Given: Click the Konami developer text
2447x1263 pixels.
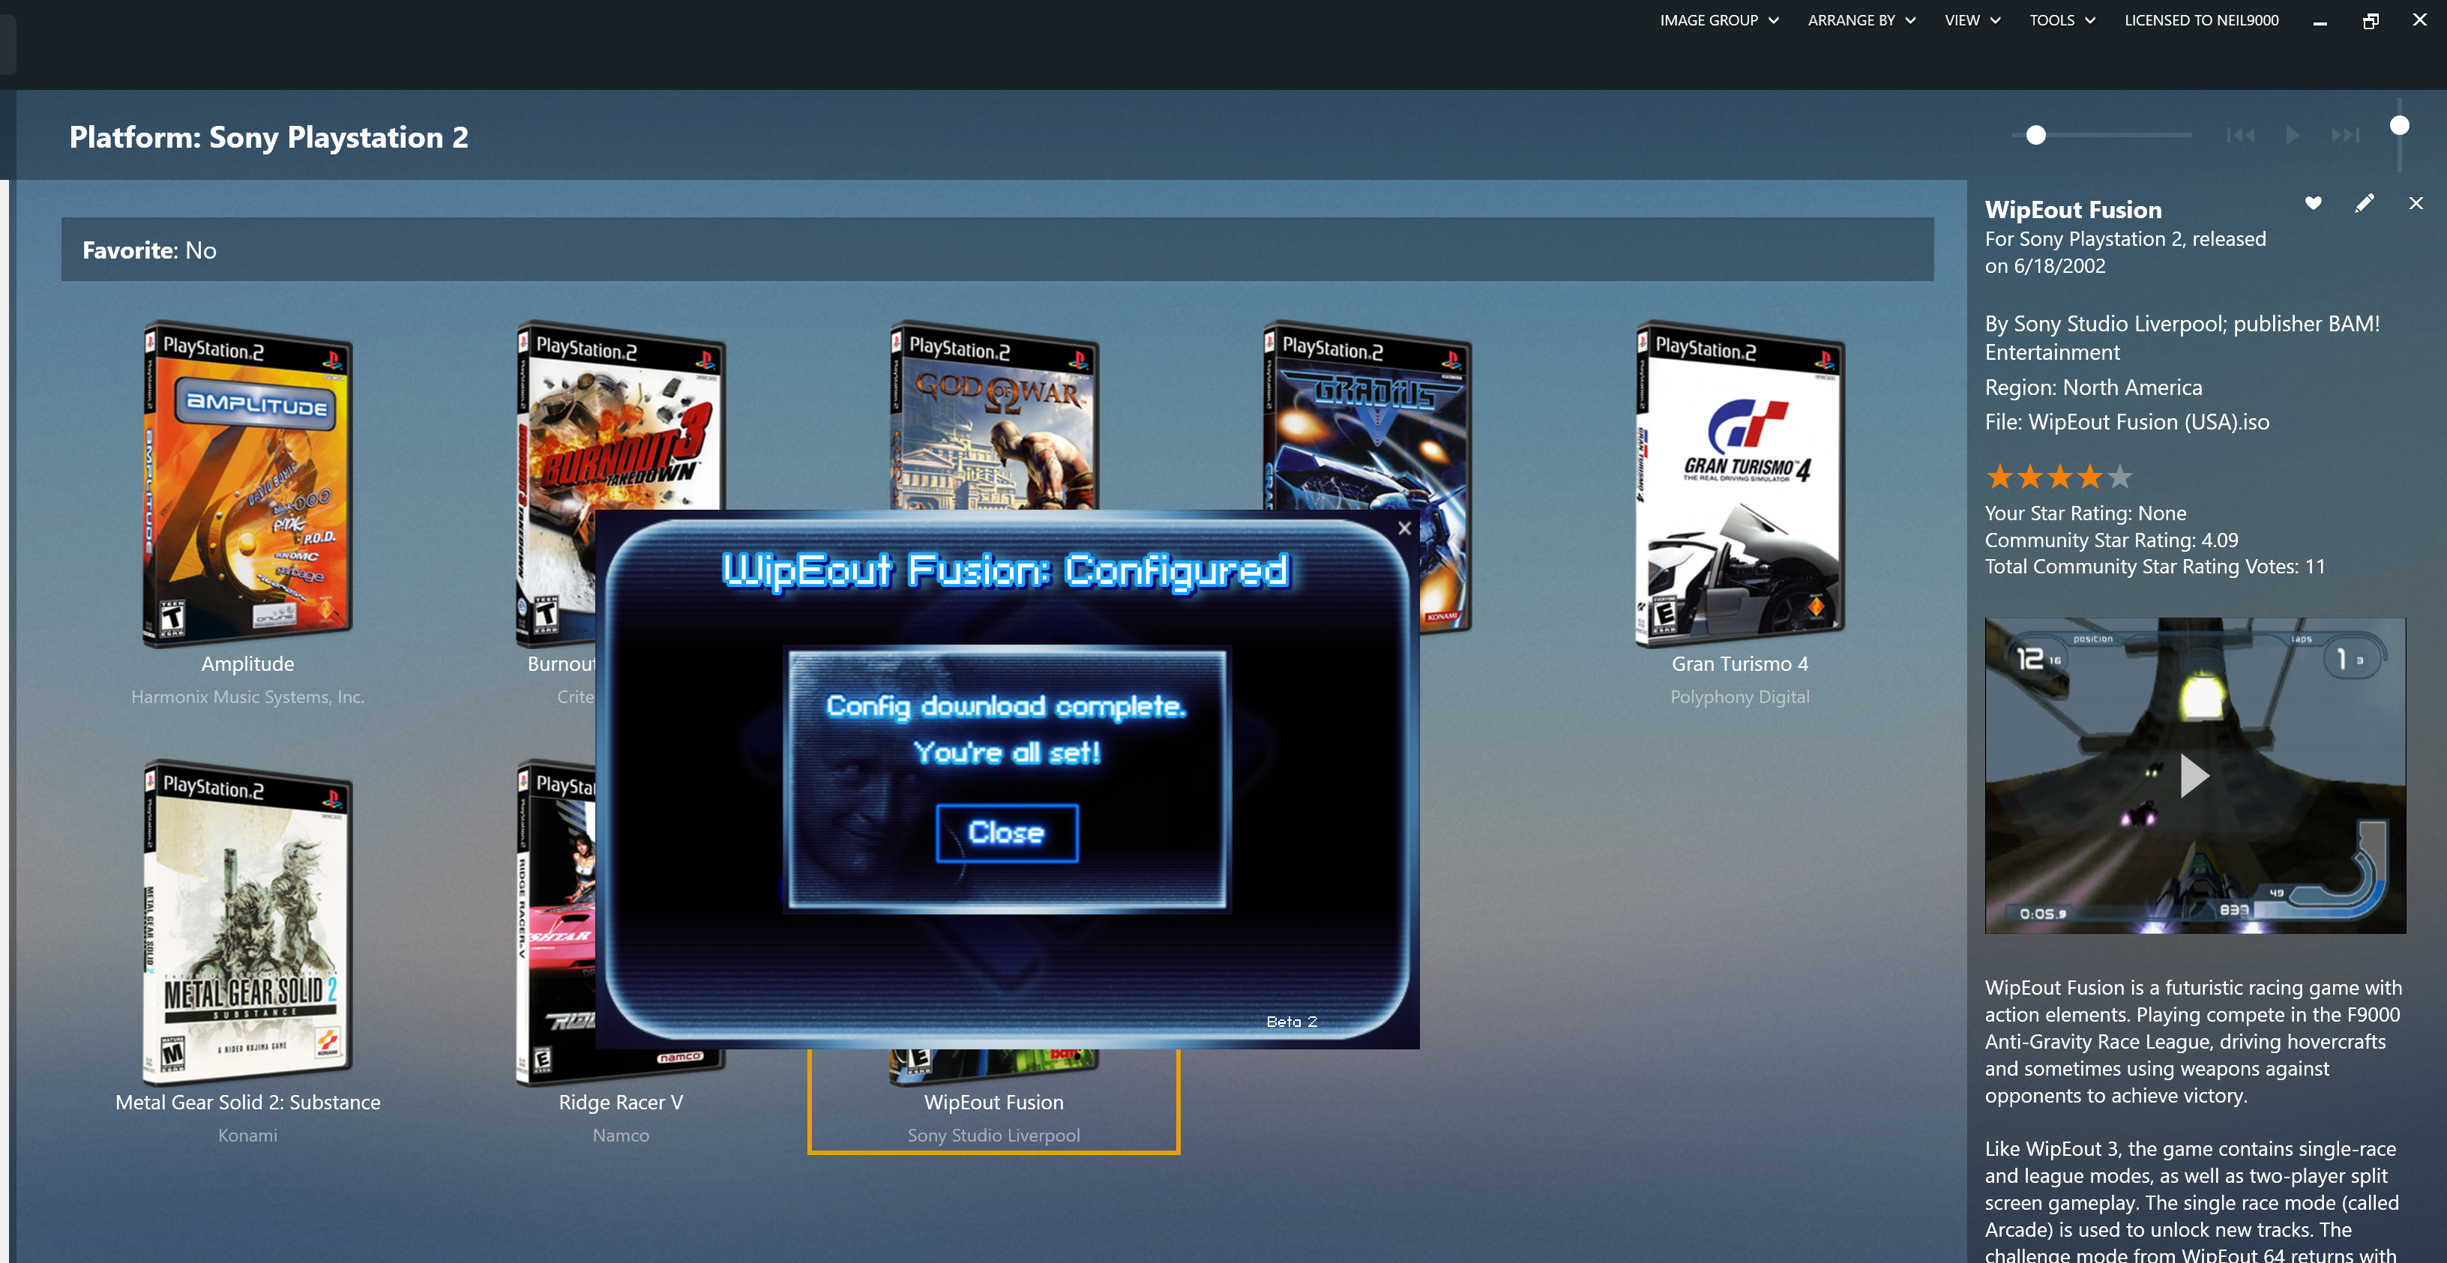Looking at the screenshot, I should click(247, 1136).
